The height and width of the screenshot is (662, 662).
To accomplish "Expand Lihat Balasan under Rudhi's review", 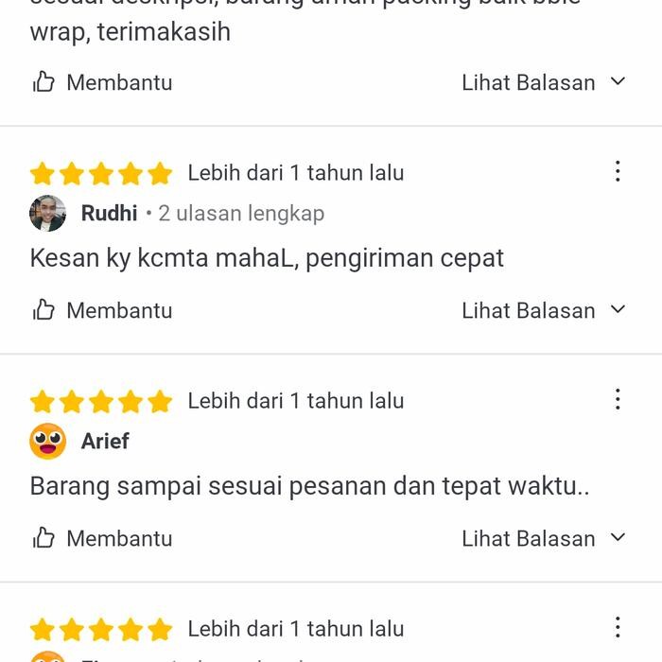I will pos(544,310).
